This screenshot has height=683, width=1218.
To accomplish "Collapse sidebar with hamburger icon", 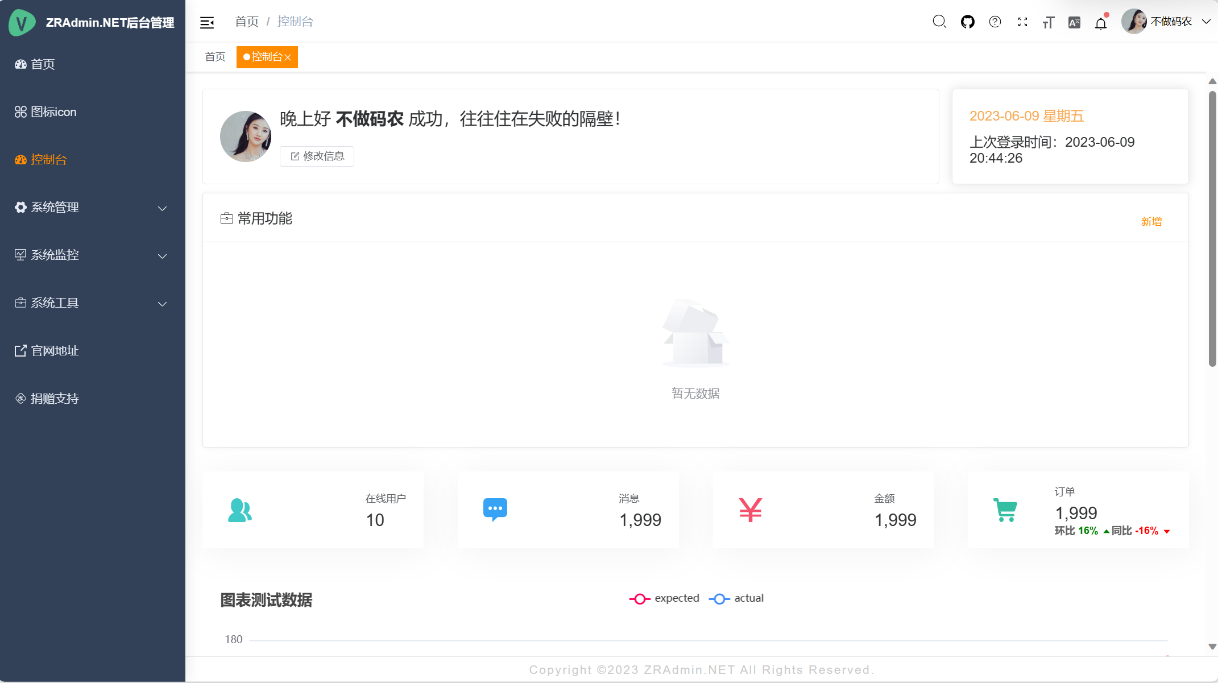I will point(207,22).
